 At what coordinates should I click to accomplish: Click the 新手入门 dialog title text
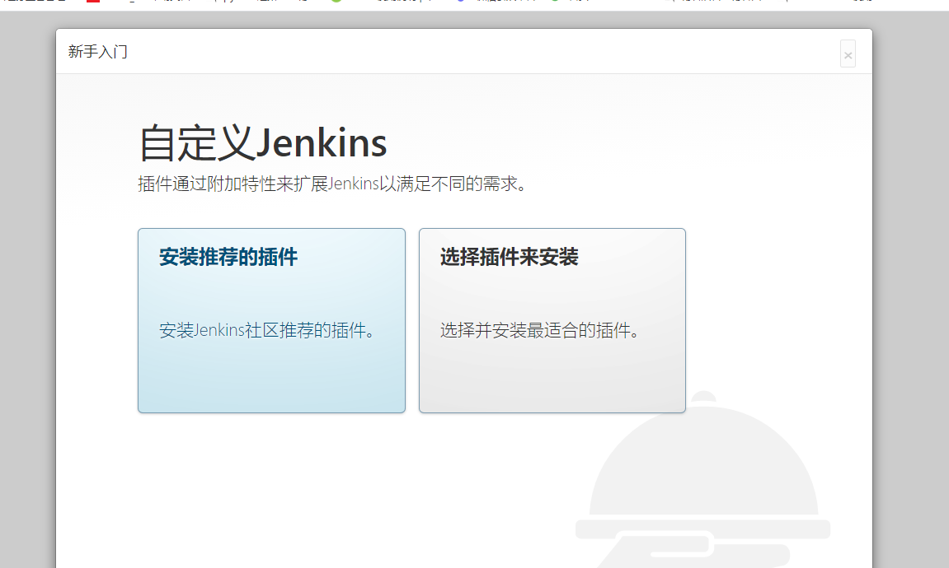(97, 52)
